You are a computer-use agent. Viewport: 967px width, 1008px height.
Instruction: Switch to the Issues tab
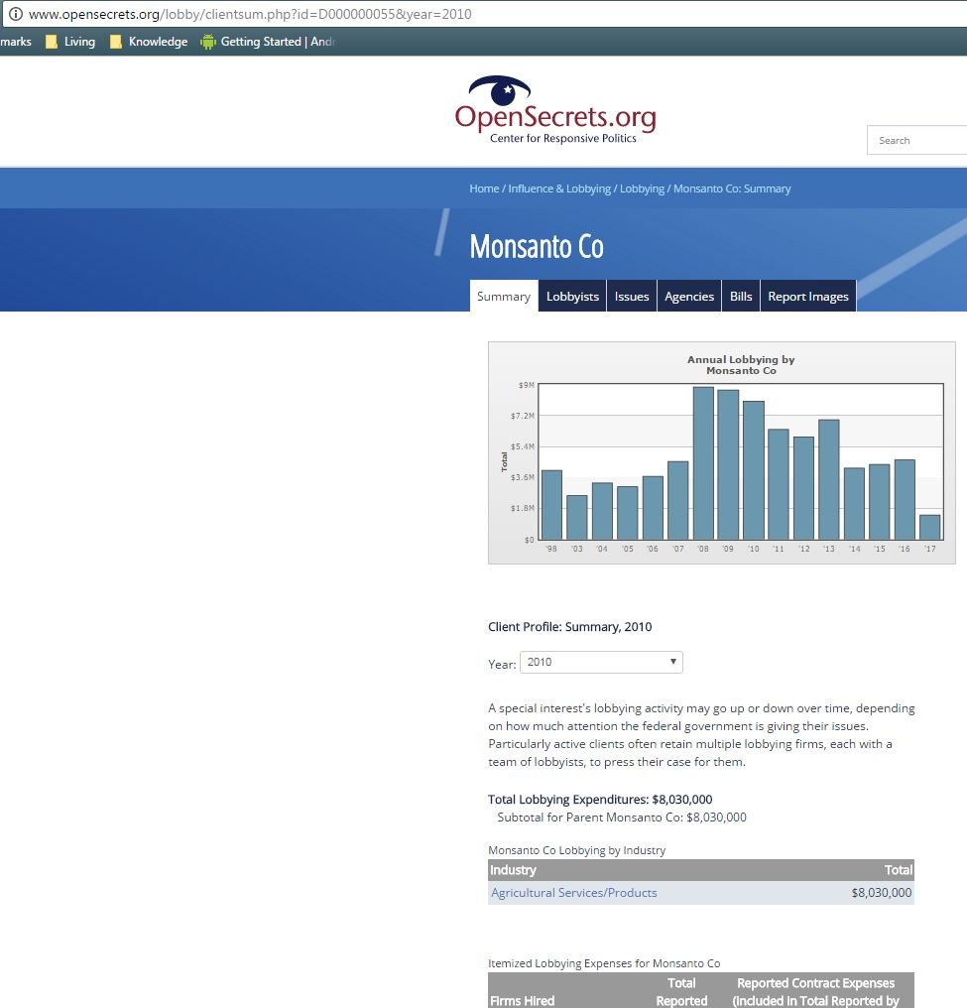point(632,297)
